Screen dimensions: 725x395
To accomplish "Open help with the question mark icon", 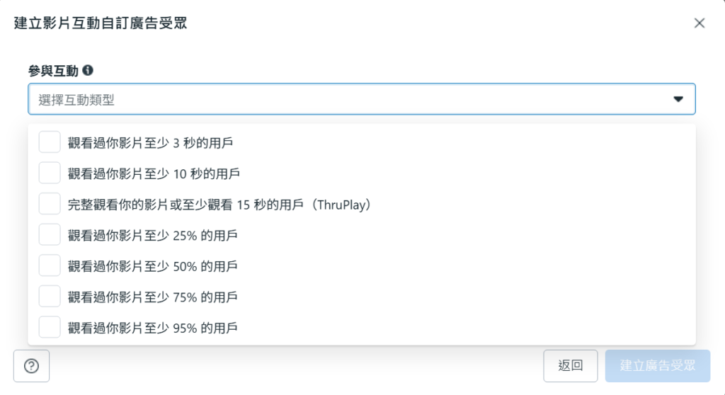I will [x=31, y=366].
